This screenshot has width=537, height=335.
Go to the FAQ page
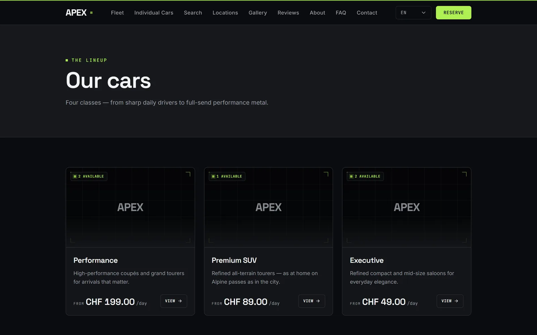pyautogui.click(x=341, y=13)
